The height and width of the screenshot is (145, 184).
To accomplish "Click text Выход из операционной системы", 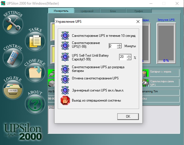I will tap(96, 100).
